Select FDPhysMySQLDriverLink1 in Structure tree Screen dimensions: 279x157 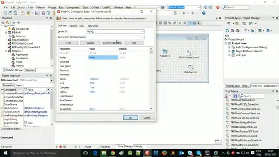[x=26, y=47]
